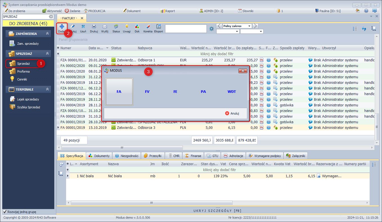Clear the SPRZEDAŻ sidebar search box
The image size is (382, 222).
pyautogui.click(x=51, y=17)
